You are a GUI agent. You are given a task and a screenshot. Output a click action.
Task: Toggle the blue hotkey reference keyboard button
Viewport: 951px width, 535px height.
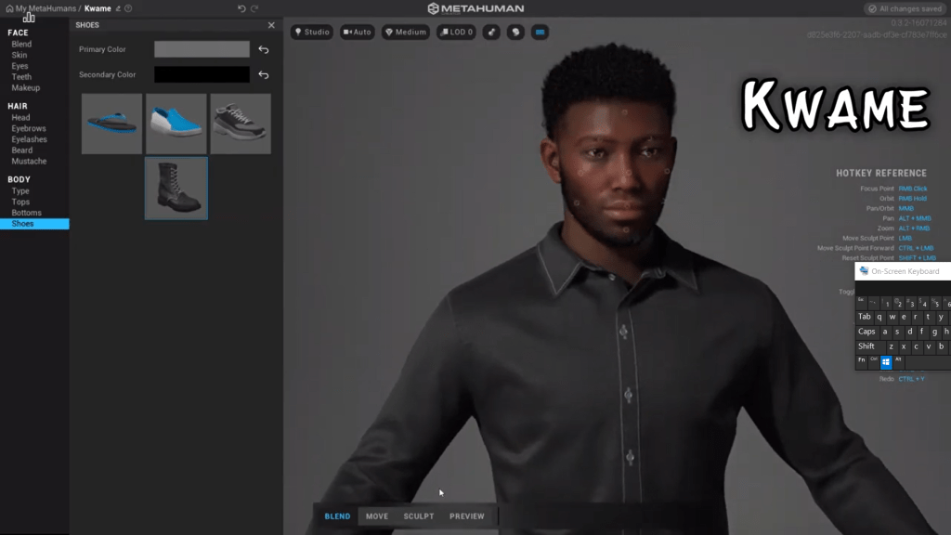tap(540, 32)
